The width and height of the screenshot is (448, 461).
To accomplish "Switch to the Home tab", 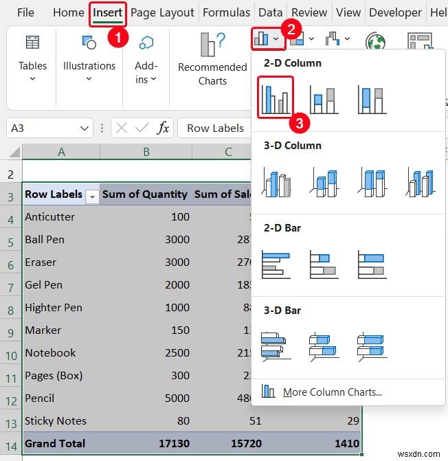I will 69,12.
